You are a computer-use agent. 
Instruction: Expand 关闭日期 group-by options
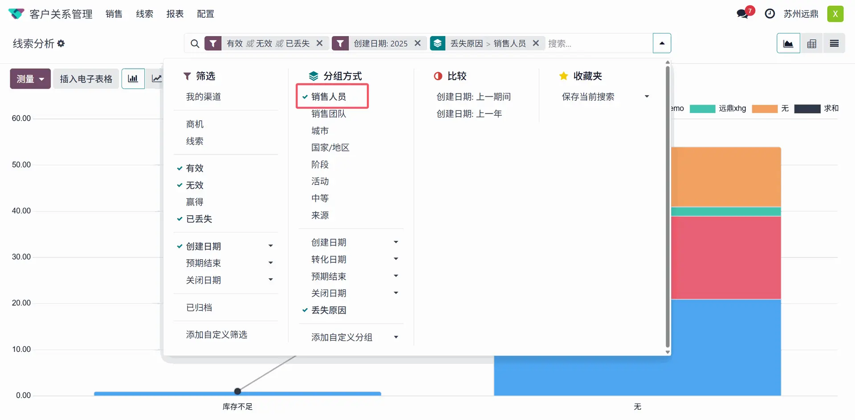point(396,293)
